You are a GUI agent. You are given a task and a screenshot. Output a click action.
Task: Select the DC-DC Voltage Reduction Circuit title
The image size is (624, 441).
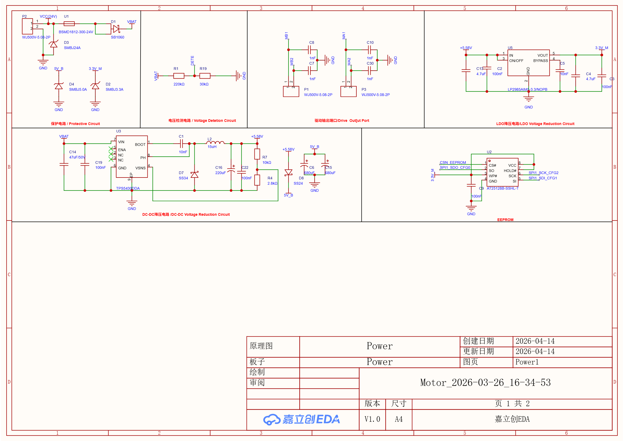[186, 214]
